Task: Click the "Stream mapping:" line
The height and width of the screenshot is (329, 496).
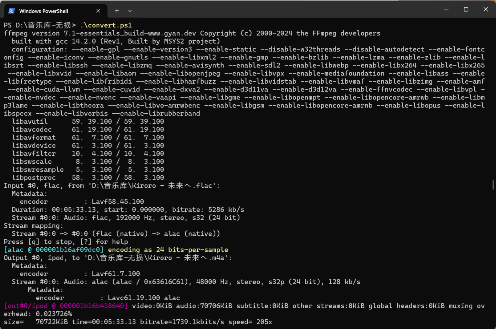Action: coord(34,226)
